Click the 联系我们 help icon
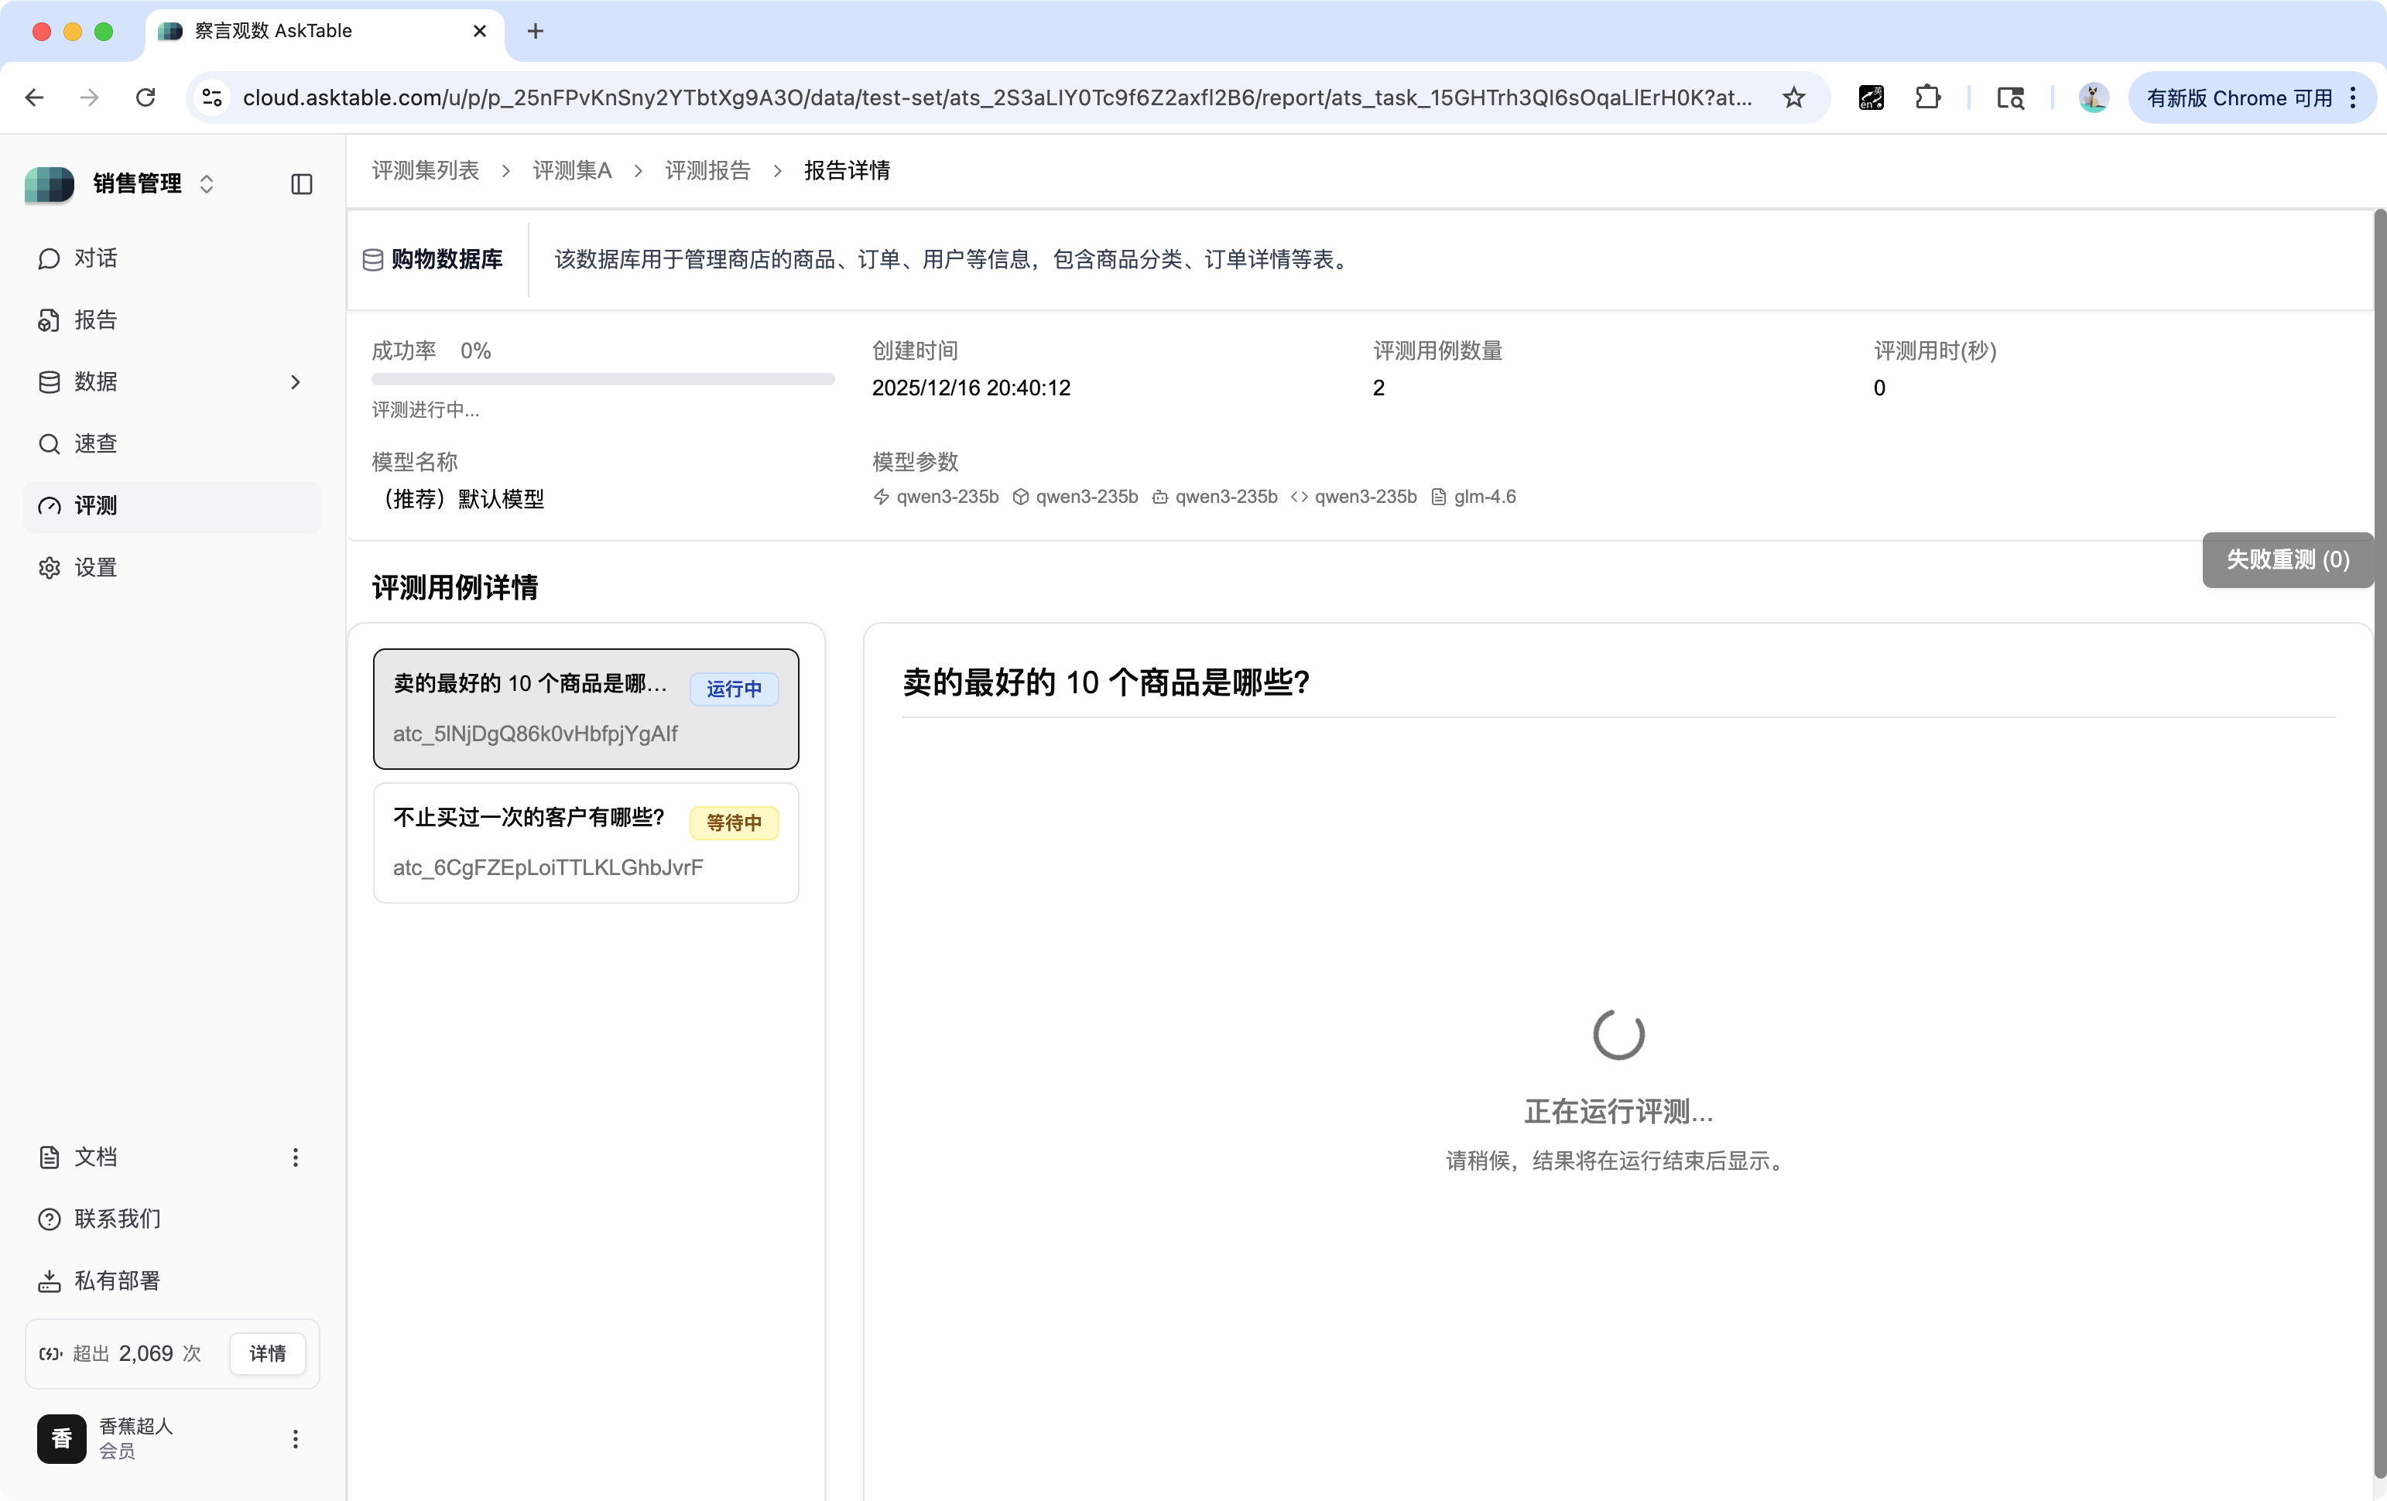The image size is (2387, 1501). pos(50,1219)
